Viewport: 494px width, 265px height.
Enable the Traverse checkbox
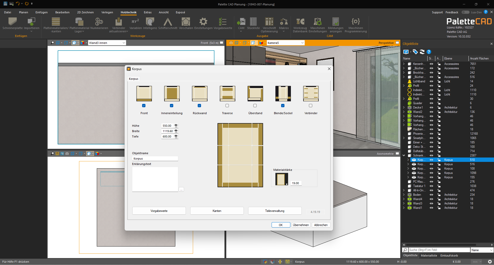coord(227,105)
